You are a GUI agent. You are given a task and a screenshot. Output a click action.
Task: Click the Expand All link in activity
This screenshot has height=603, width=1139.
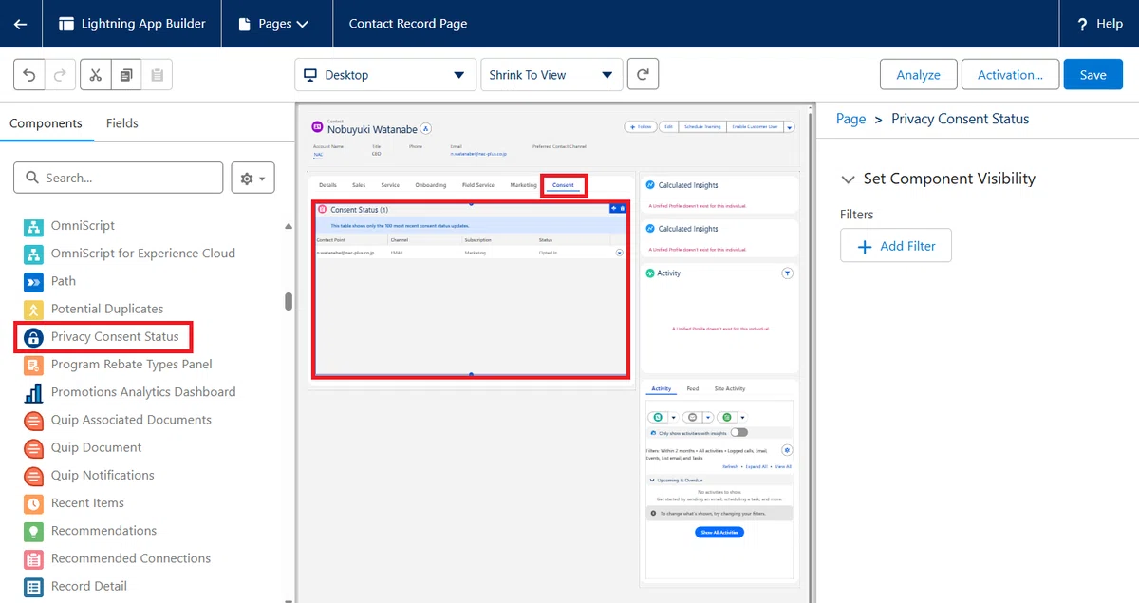coord(756,467)
